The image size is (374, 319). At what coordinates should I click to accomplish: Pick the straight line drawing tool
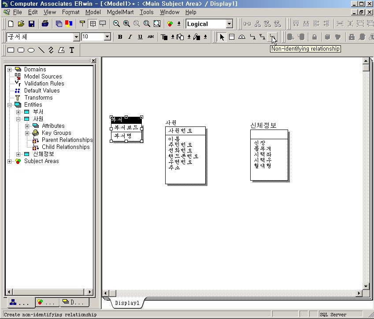pyautogui.click(x=41, y=50)
